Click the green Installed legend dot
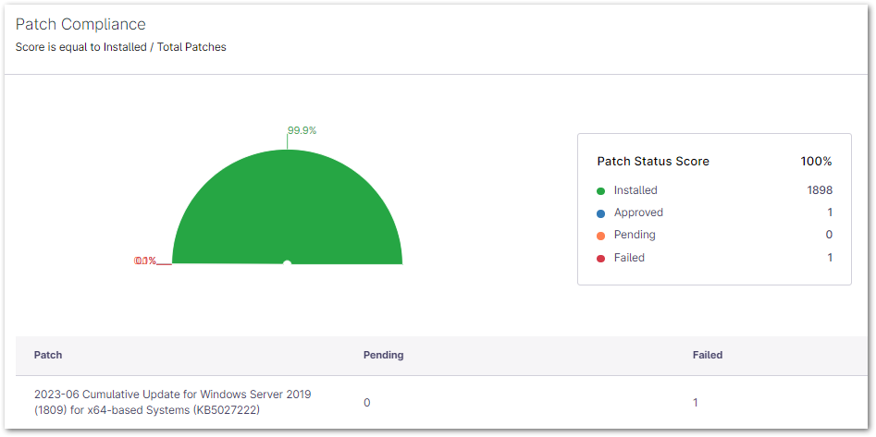This screenshot has width=876, height=437. 601,191
